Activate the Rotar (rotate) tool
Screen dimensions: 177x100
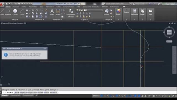coord(37,10)
